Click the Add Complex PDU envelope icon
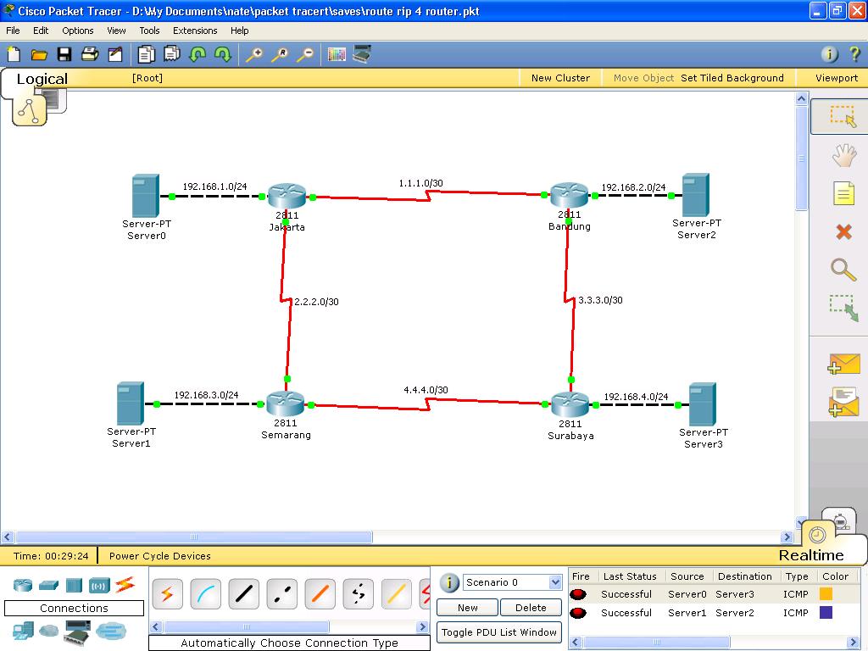This screenshot has width=868, height=651. pos(843,402)
